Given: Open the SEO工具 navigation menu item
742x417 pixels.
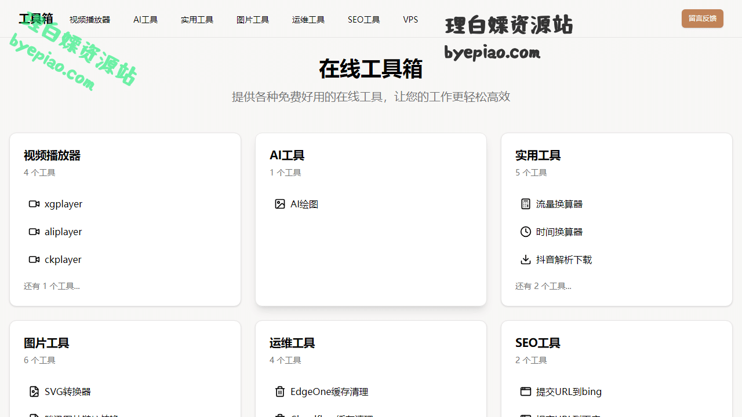Looking at the screenshot, I should click(364, 20).
